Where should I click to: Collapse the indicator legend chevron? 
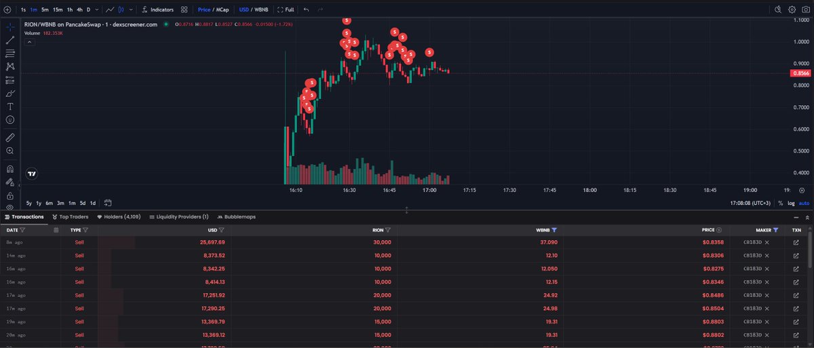pos(30,41)
